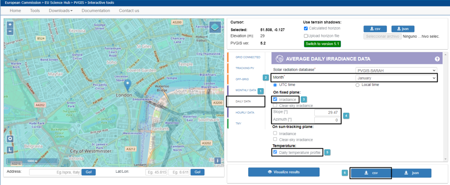This screenshot has height=185, width=450.
Task: Click the London location pin marker
Action: 128,85
